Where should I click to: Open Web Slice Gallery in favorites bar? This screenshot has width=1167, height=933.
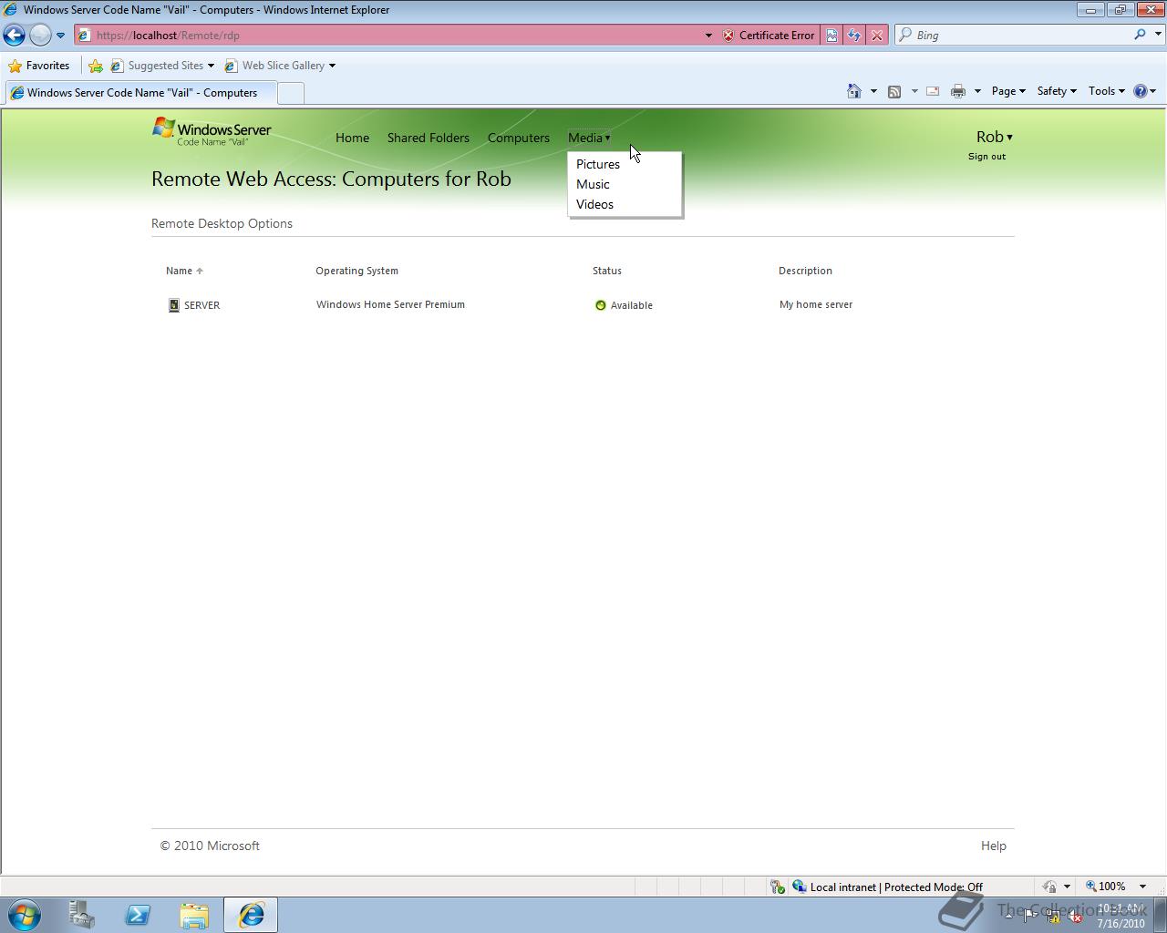(280, 66)
